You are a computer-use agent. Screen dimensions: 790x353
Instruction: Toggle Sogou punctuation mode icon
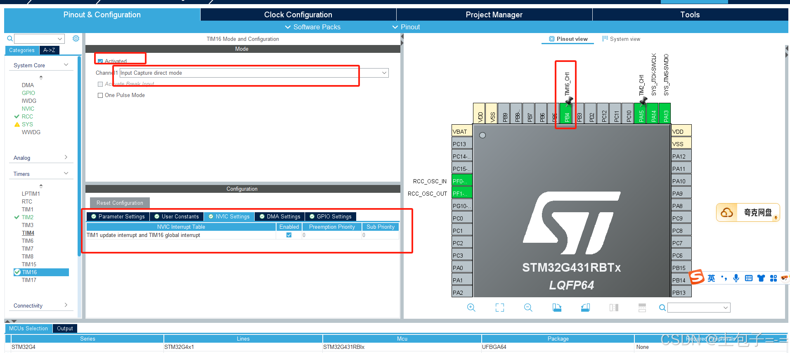[x=724, y=278]
